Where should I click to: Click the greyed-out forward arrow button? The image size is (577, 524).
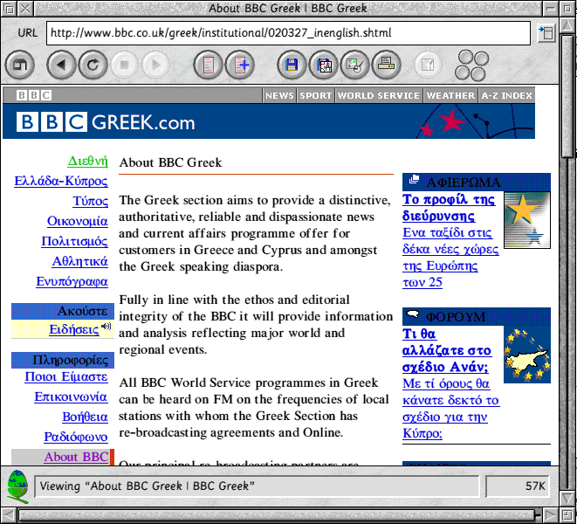(x=156, y=65)
